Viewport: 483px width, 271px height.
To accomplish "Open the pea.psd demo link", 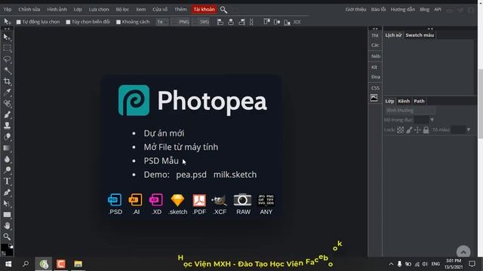I will [x=191, y=175].
